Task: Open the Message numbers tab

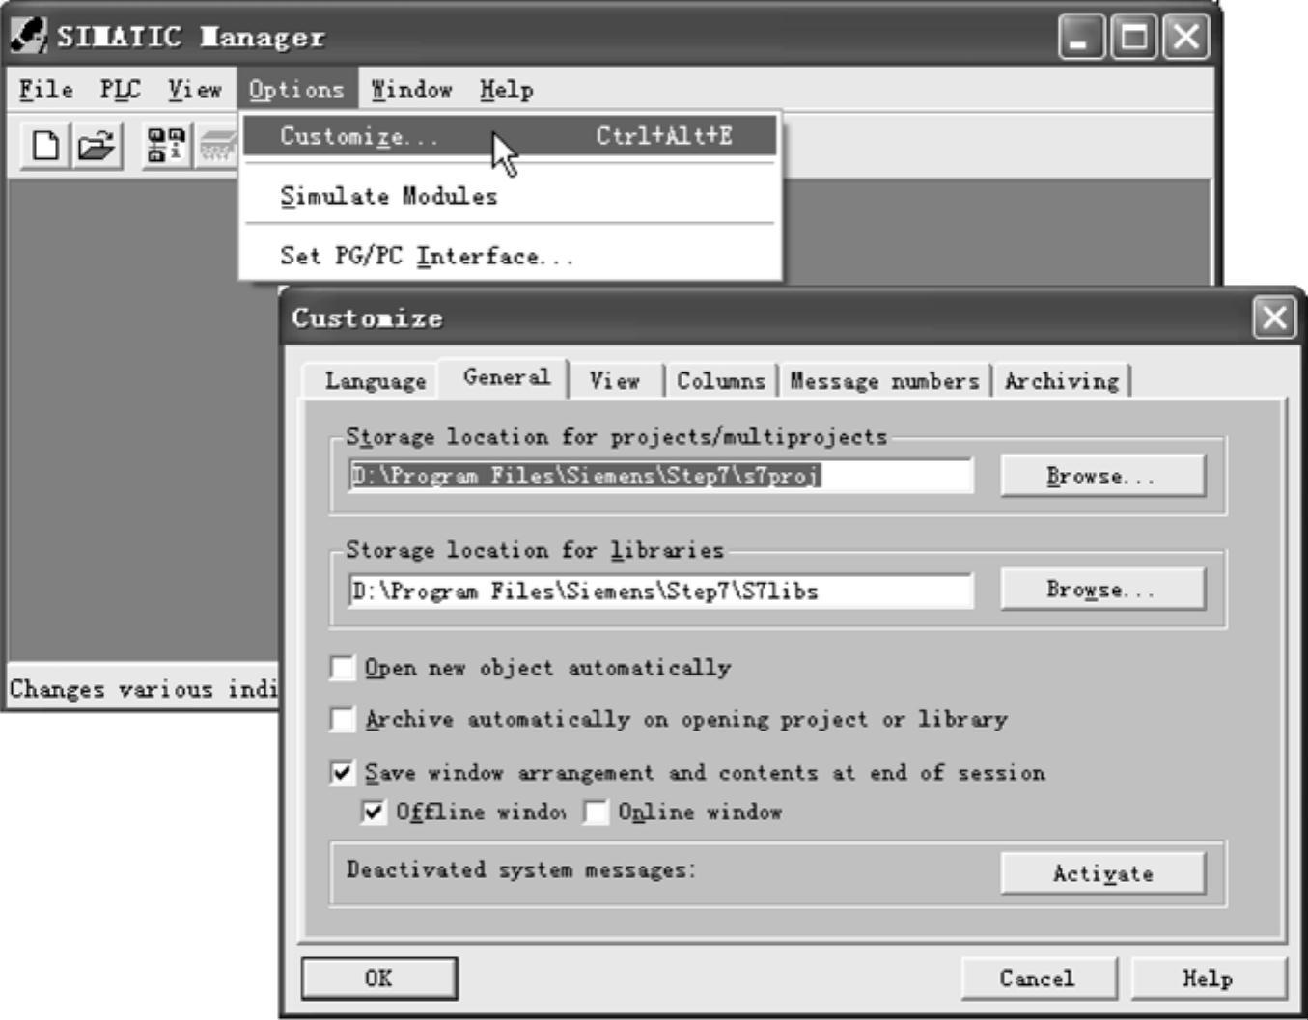Action: (x=884, y=380)
